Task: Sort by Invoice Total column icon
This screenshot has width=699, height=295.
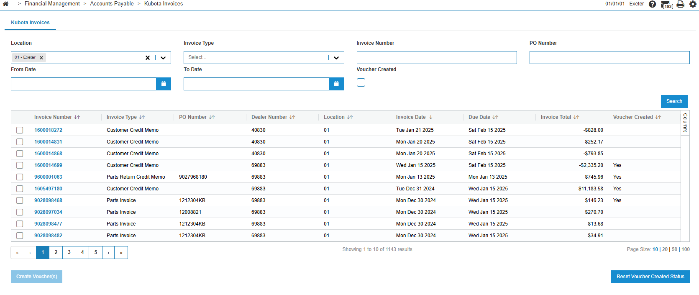Action: [x=576, y=117]
